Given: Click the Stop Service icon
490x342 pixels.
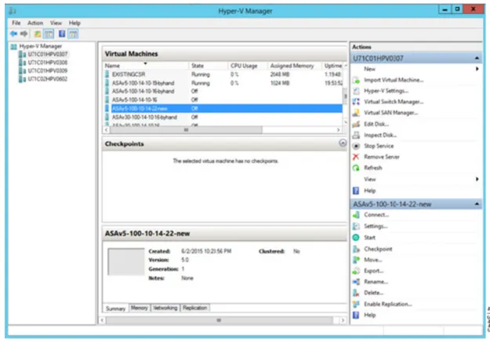Looking at the screenshot, I should click(356, 146).
